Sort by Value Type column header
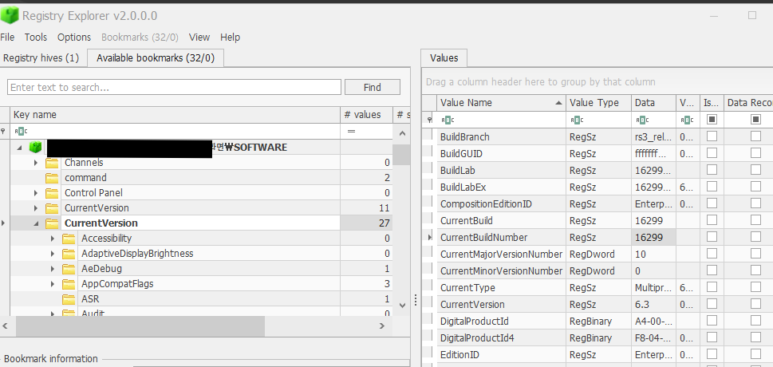The height and width of the screenshot is (367, 773). 598,103
